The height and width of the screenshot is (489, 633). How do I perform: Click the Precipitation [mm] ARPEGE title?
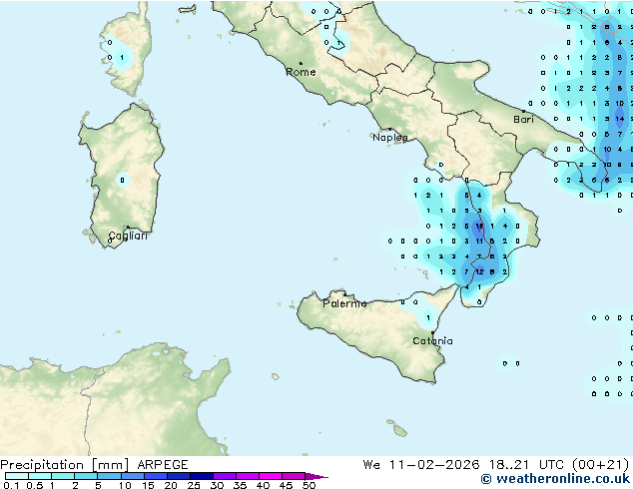pos(94,465)
